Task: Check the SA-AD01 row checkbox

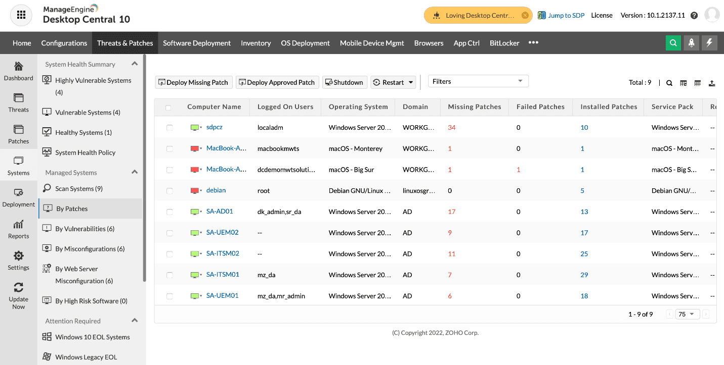Action: [169, 212]
